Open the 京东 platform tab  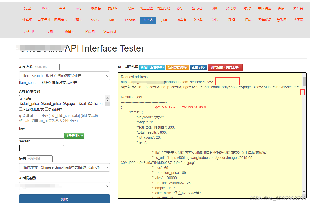click(79, 8)
